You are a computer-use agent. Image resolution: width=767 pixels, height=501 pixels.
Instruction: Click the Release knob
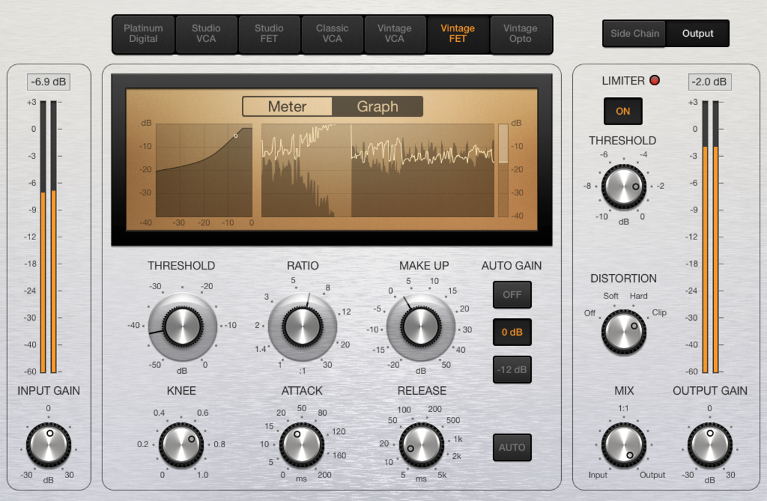coord(422,445)
